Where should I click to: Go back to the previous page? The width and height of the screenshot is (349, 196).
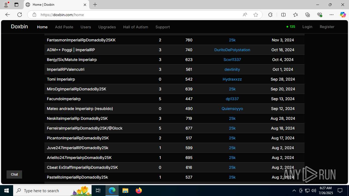click(8, 15)
